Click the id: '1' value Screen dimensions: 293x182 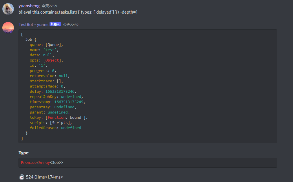[x=40, y=65]
